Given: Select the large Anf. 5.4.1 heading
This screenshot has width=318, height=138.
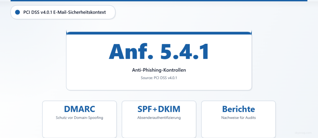Looking at the screenshot, I should pos(159,52).
